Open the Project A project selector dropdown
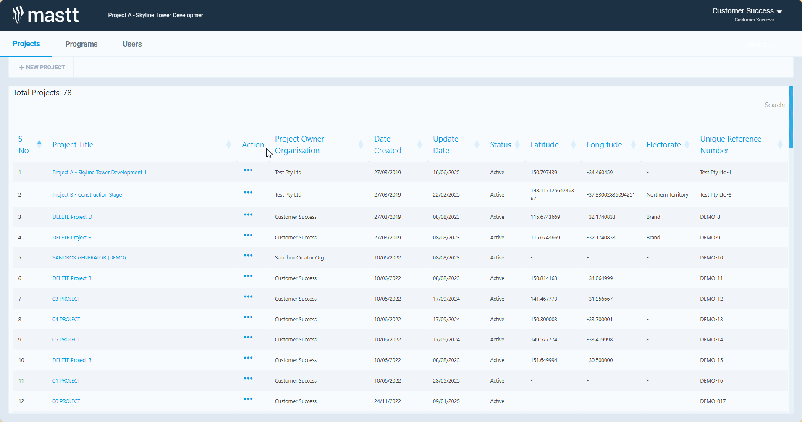The height and width of the screenshot is (422, 802). (155, 15)
